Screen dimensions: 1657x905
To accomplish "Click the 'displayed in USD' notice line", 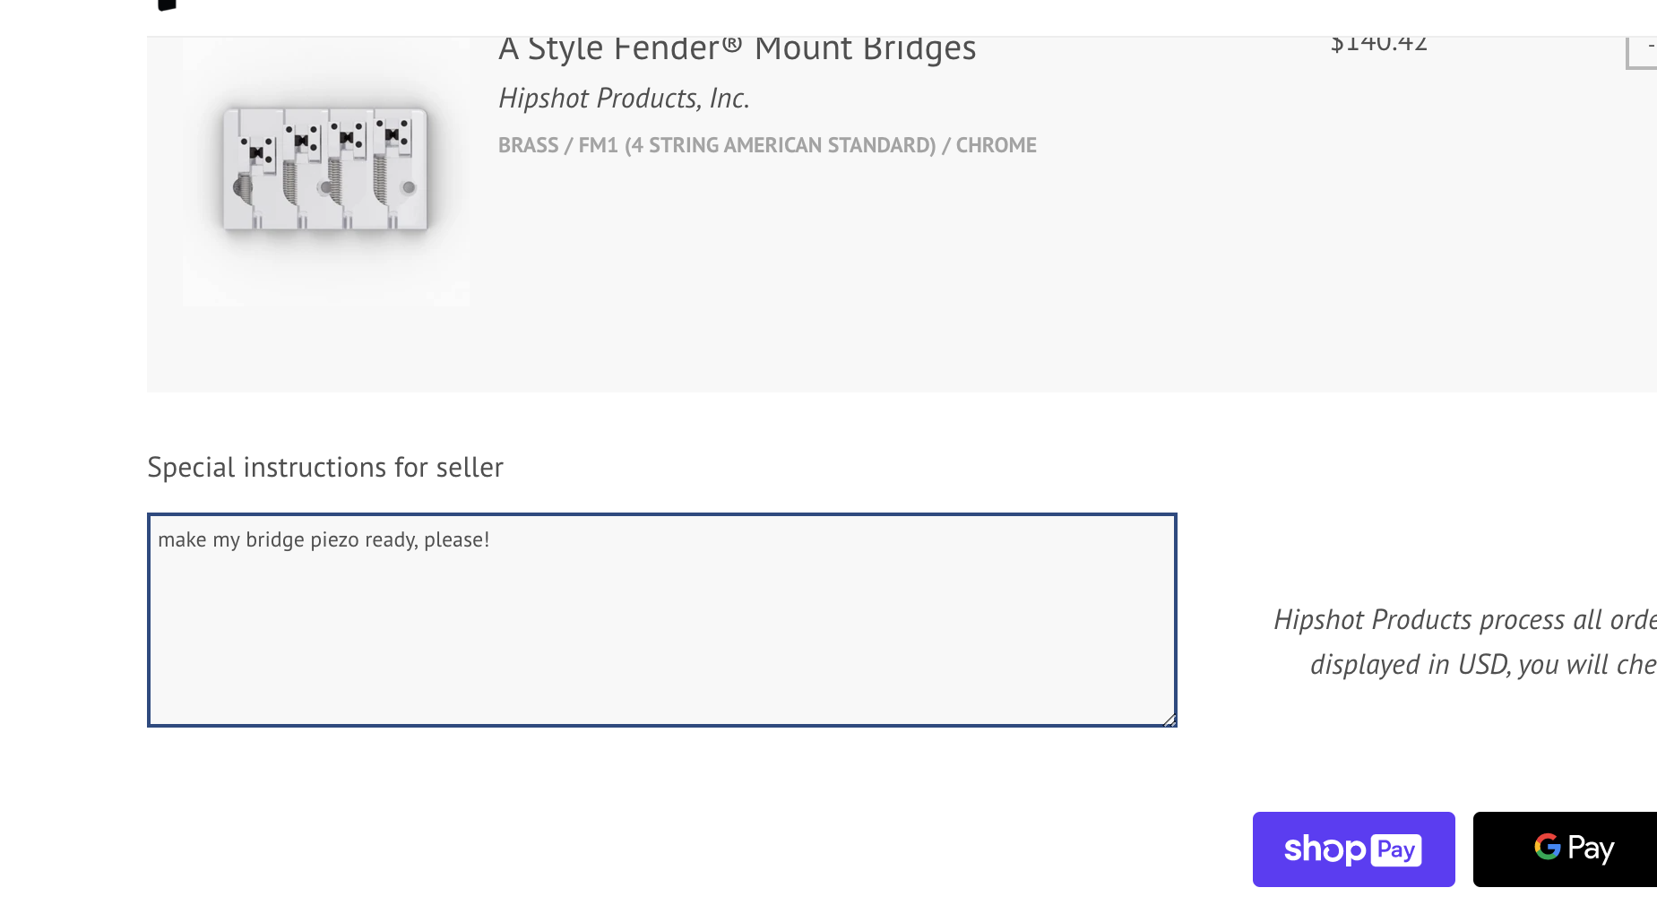I will (1482, 665).
